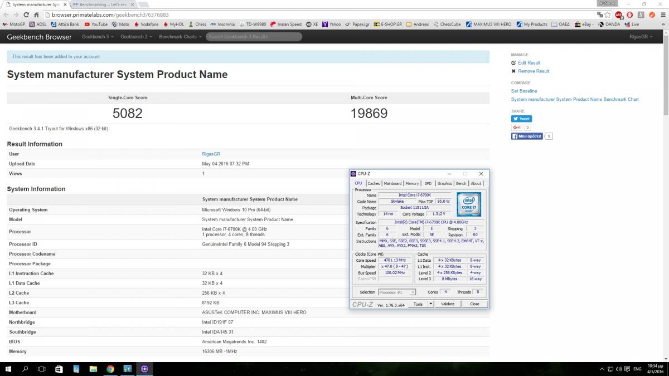Expand the Benchmark Charts dropdown
This screenshot has width=669, height=376.
[x=180, y=37]
